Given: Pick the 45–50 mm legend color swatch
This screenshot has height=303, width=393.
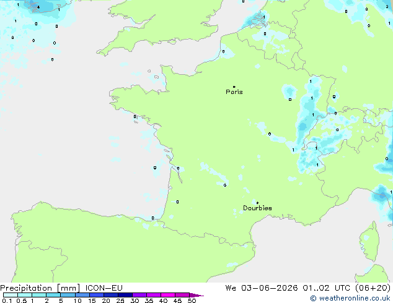Looking at the screenshot, I should [182, 295].
